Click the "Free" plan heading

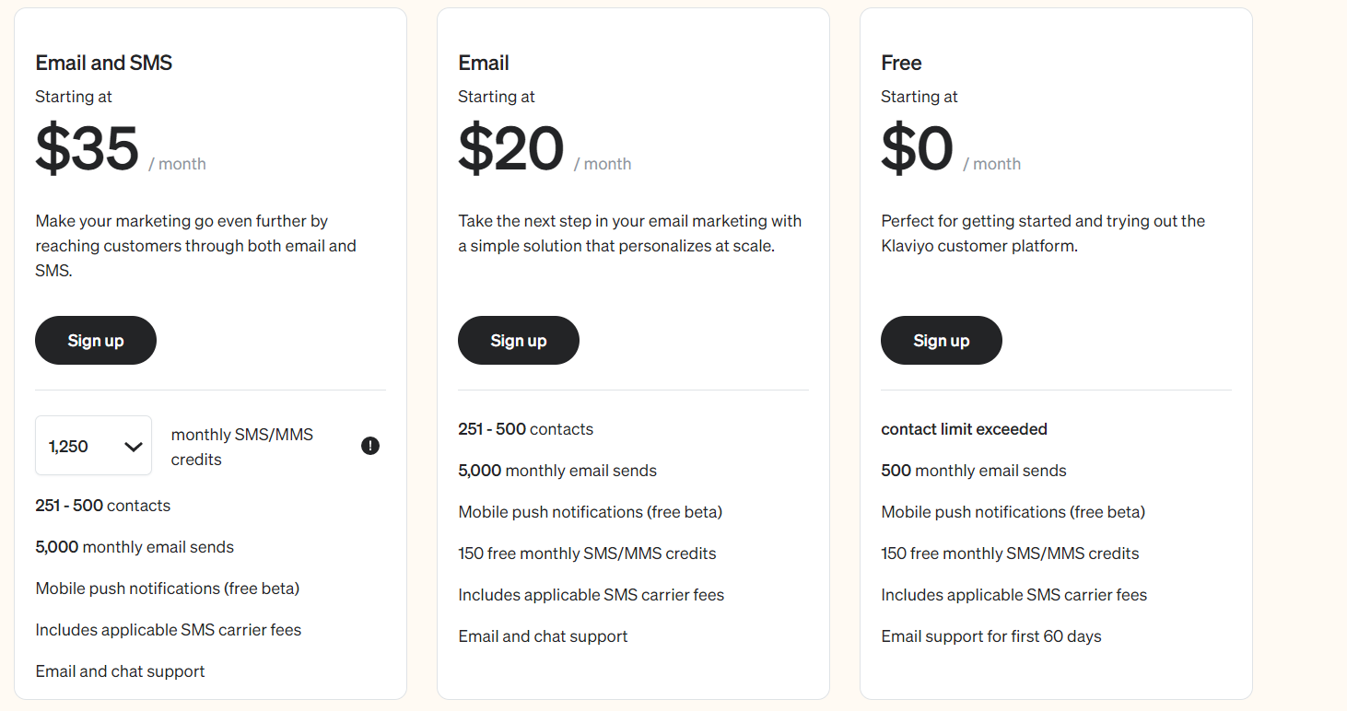tap(901, 63)
